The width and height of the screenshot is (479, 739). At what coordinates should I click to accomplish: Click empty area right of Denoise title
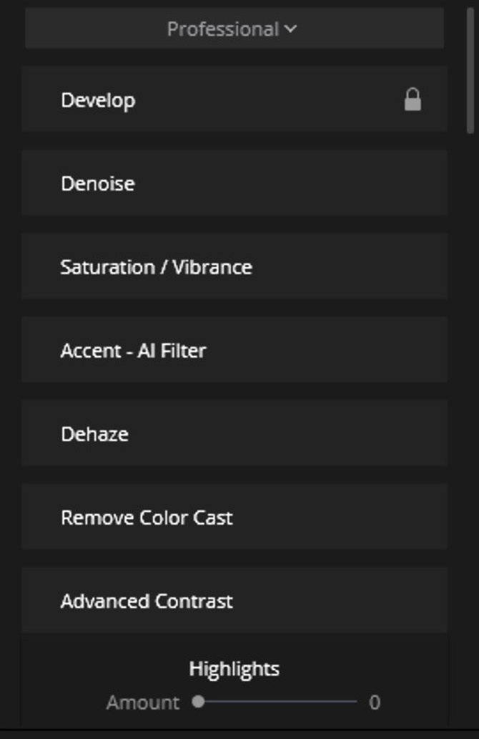[x=292, y=183]
